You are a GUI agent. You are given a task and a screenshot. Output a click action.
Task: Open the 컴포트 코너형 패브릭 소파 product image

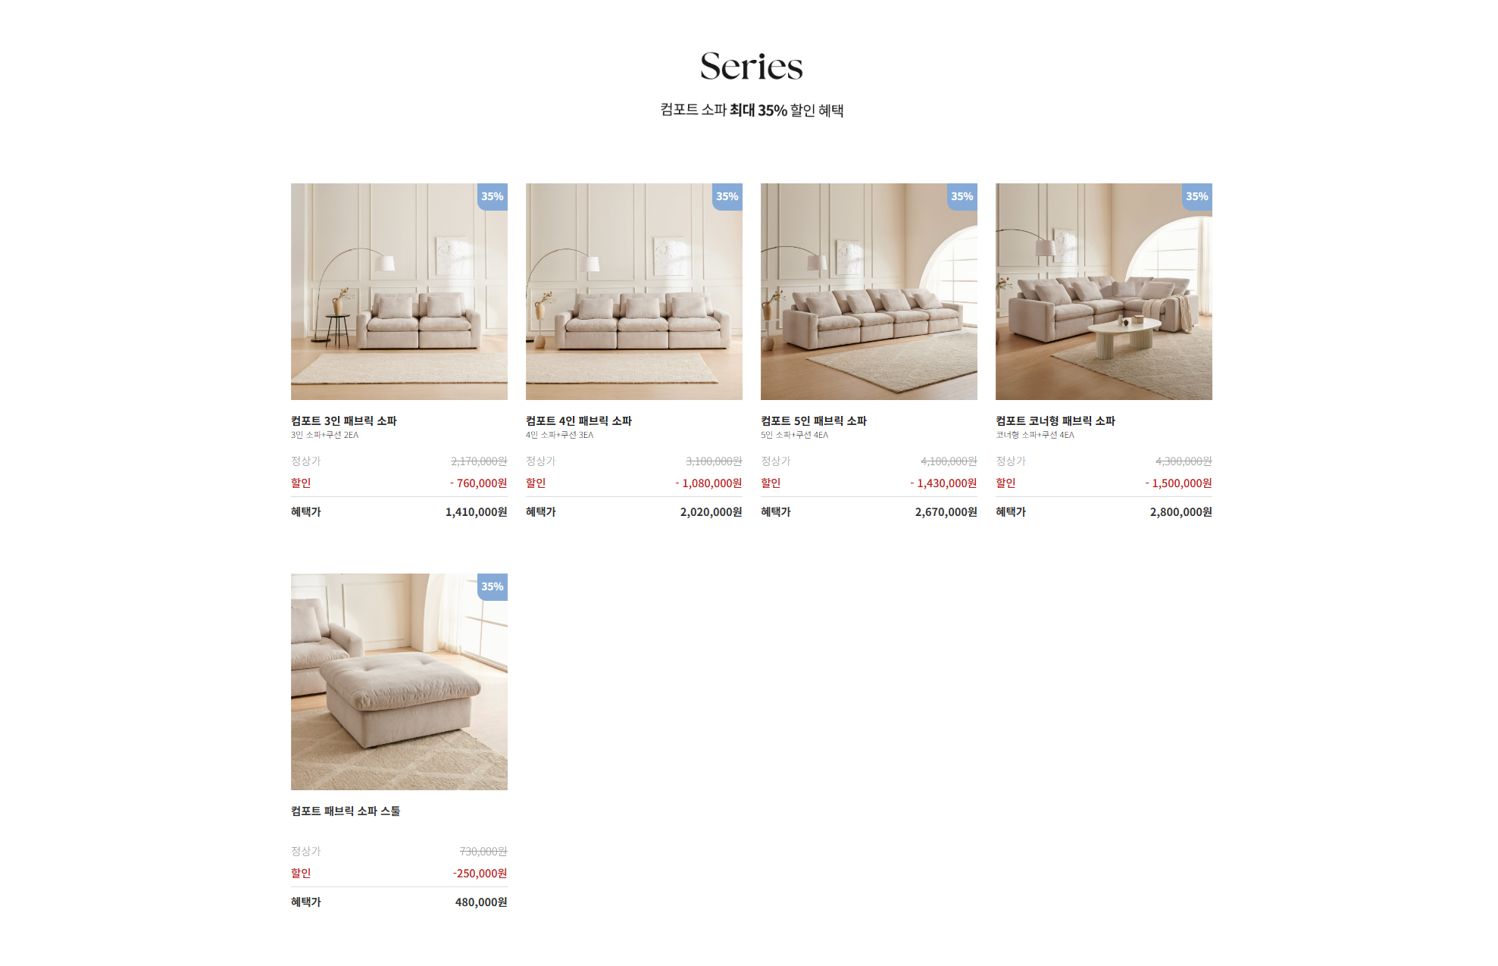1103,292
